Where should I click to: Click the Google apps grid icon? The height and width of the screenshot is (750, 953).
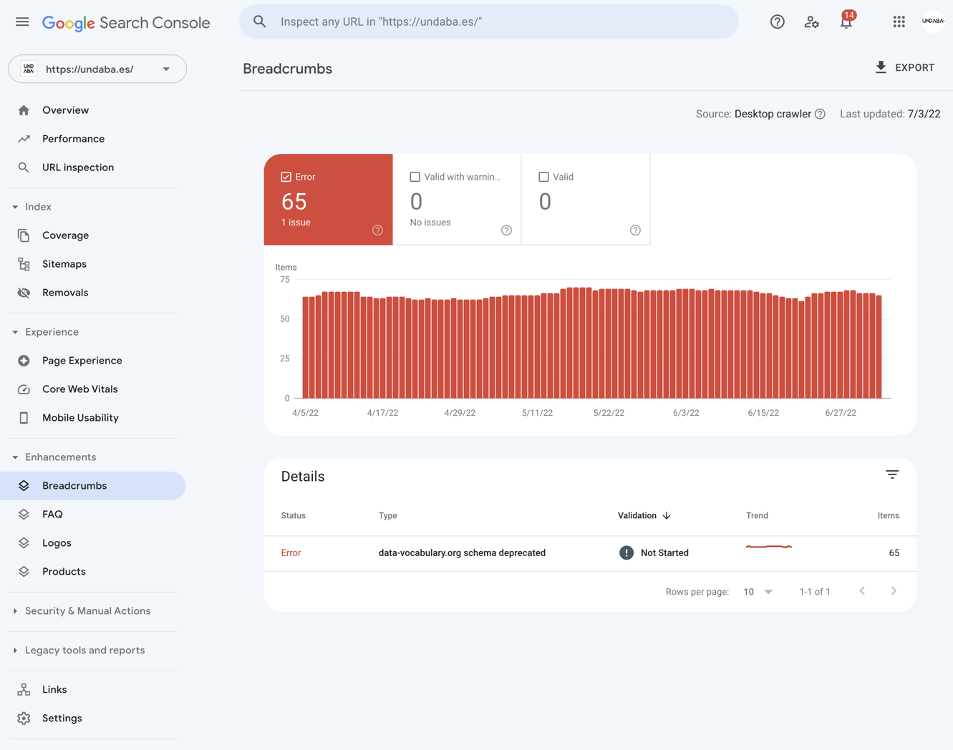[899, 22]
